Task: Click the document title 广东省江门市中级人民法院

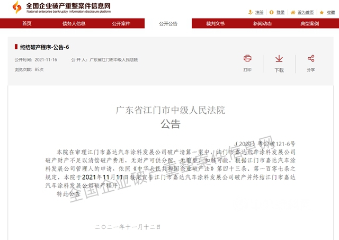Action: (x=171, y=110)
